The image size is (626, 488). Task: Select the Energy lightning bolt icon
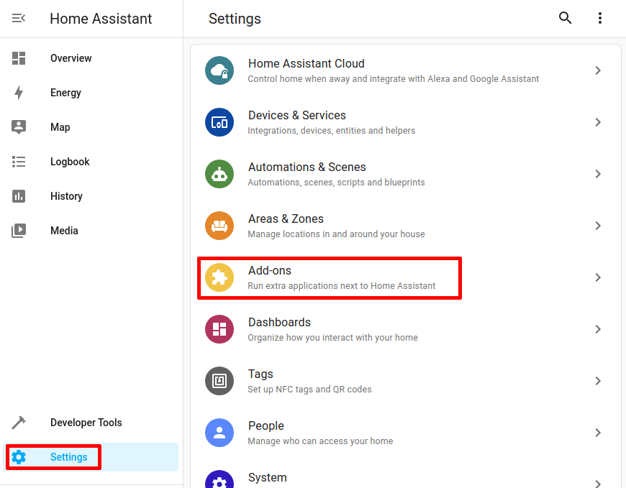tap(18, 92)
